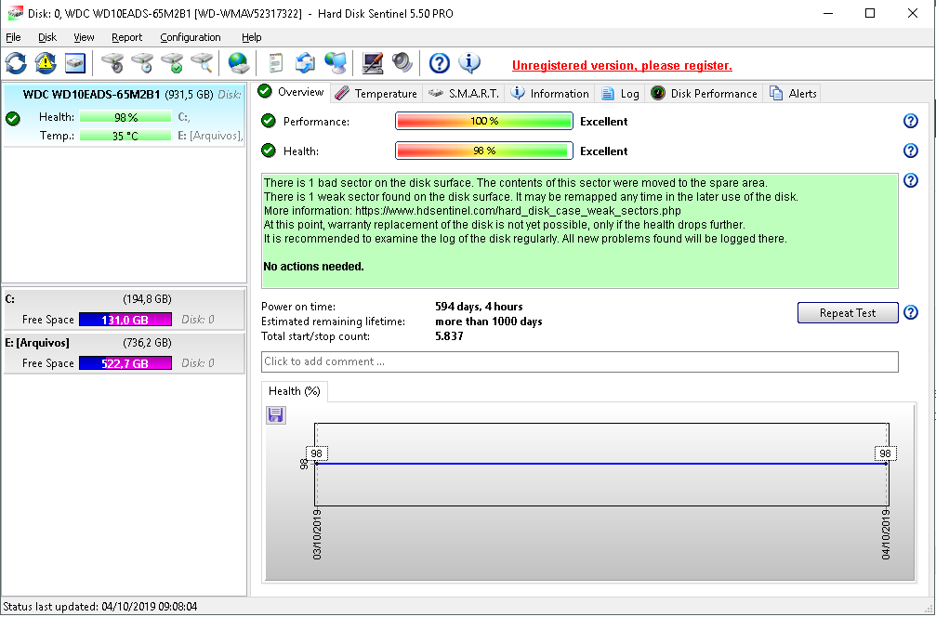
Task: Click the 5.837 start/stop count value
Action: (x=449, y=336)
